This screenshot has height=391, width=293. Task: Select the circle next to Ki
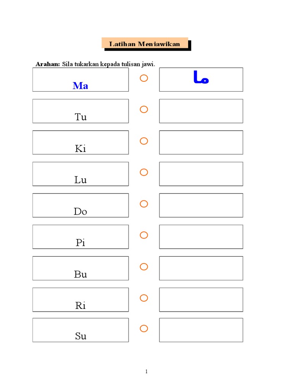[143, 141]
